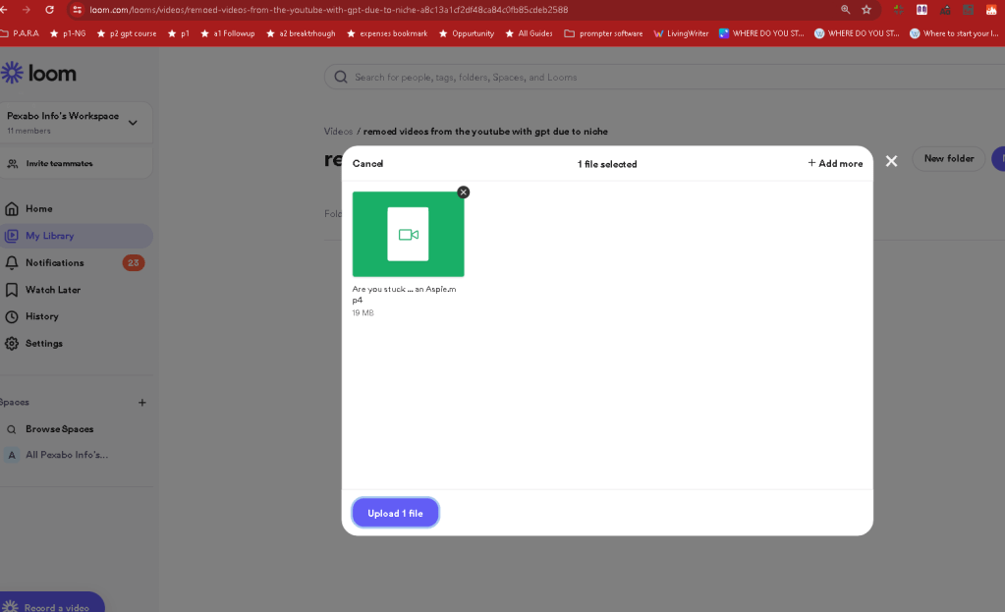Click the search magnifier icon in Loom
This screenshot has width=1005, height=612.
[x=341, y=77]
